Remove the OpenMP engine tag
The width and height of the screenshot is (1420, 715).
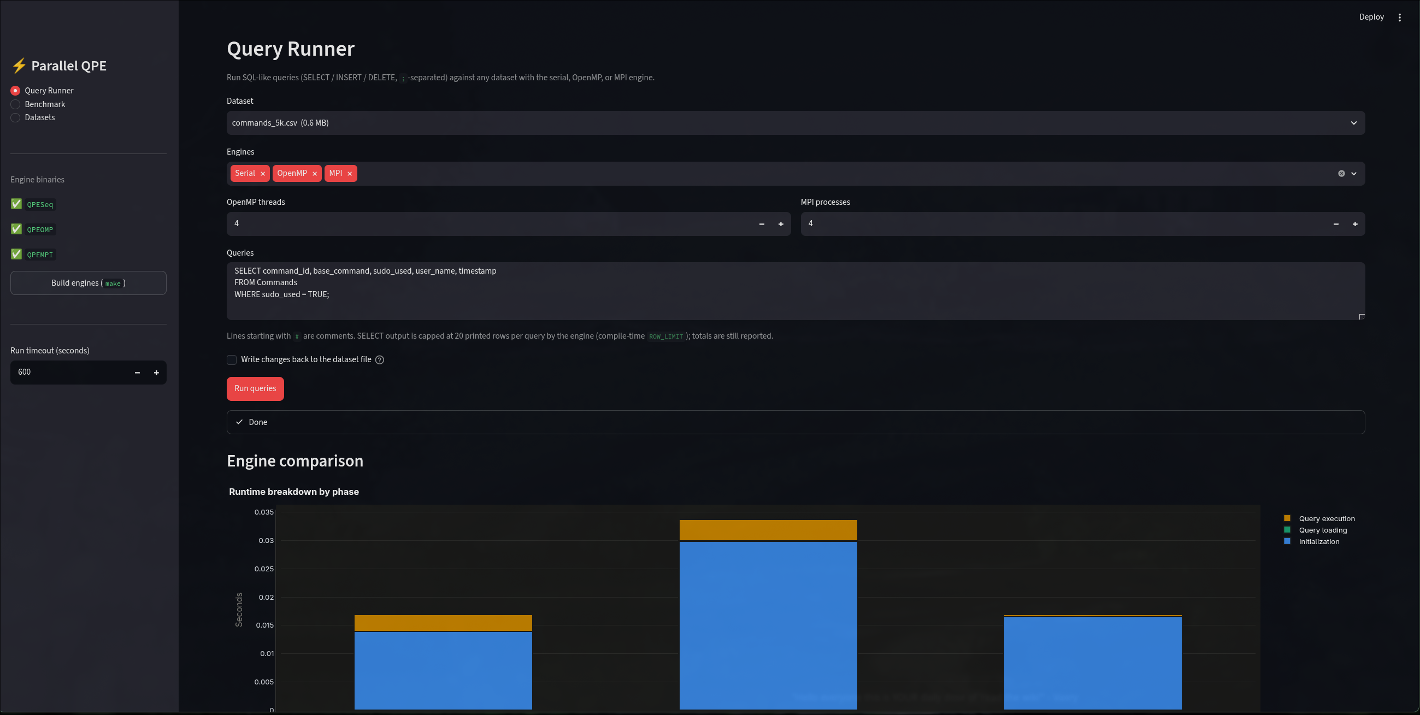pyautogui.click(x=315, y=174)
